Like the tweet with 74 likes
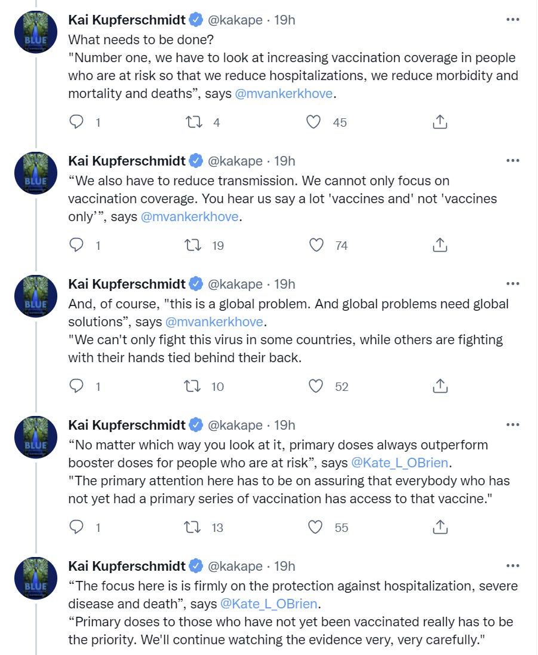Image resolution: width=538 pixels, height=655 pixels. pyautogui.click(x=316, y=245)
